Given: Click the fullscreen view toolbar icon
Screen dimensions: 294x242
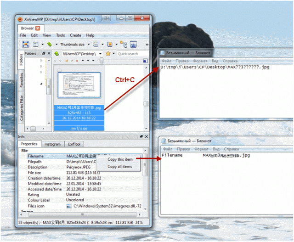Looking at the screenshot, I should [x=26, y=44].
